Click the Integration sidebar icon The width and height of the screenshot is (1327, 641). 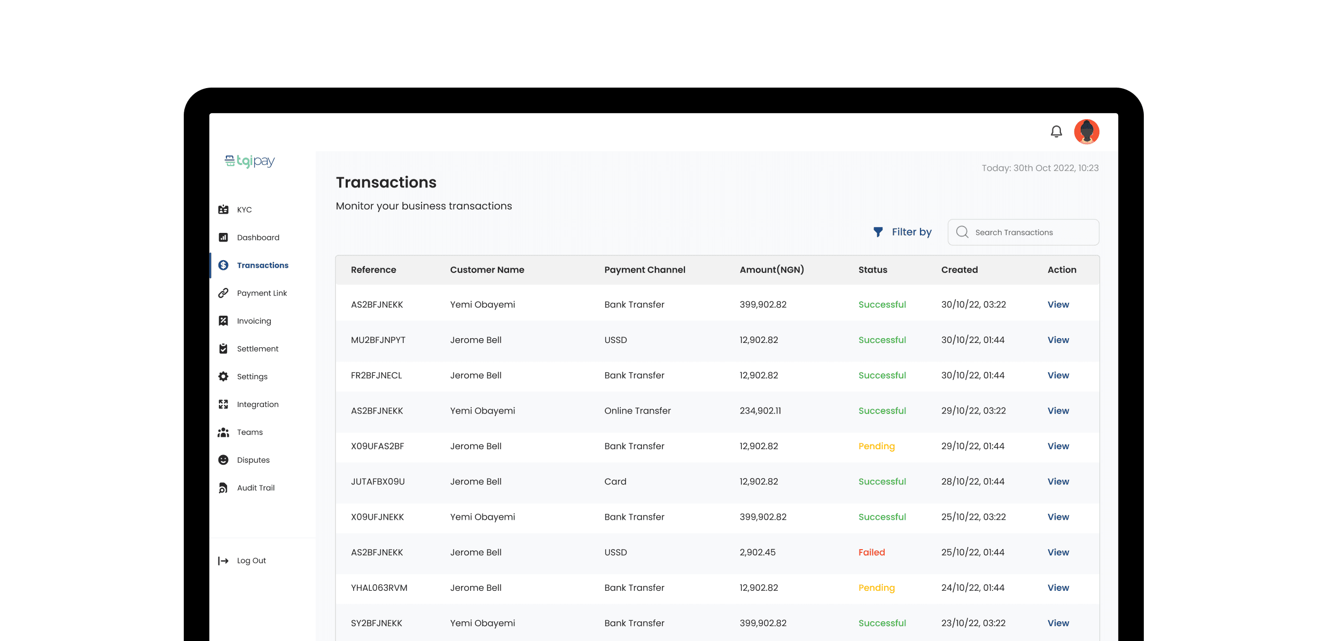click(x=223, y=404)
